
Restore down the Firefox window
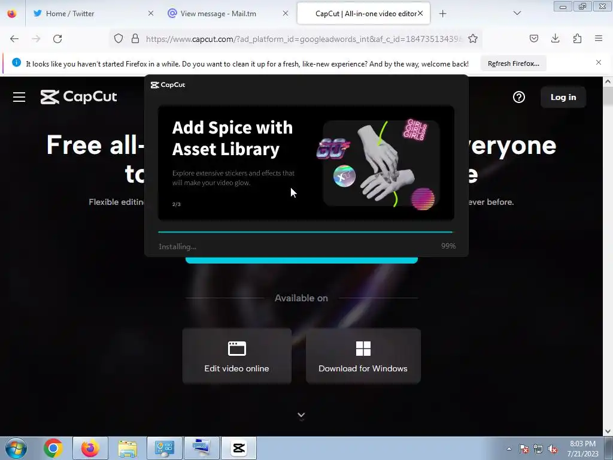(582, 6)
